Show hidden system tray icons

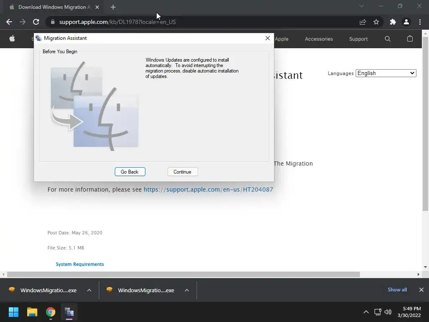pos(366,312)
